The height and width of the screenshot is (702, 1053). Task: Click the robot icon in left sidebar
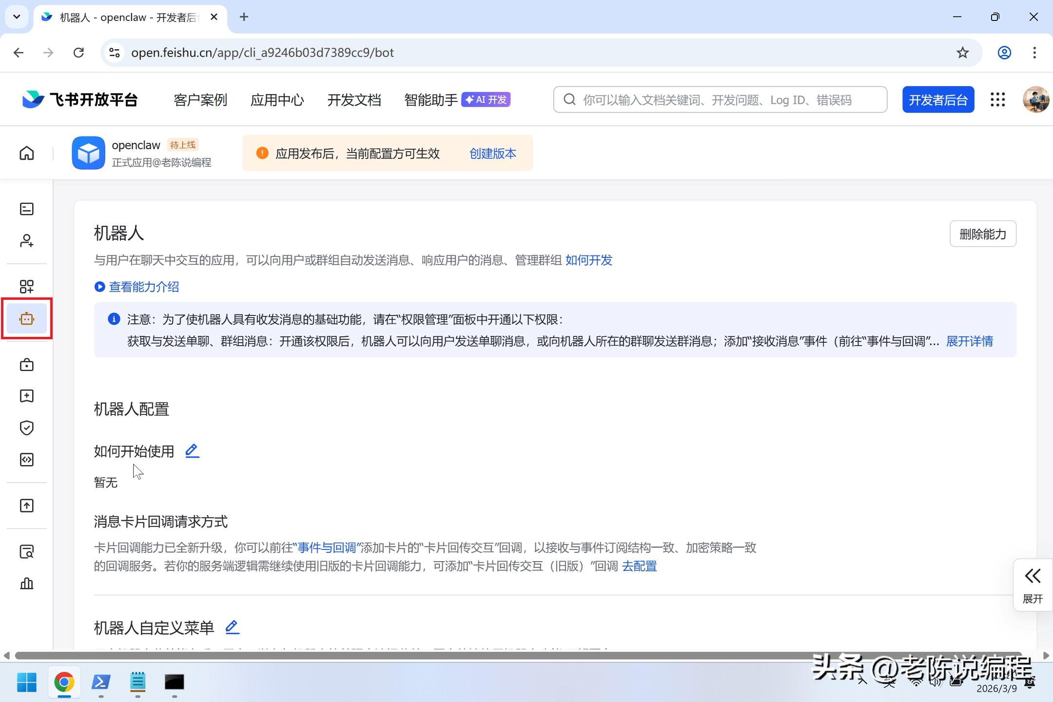coord(27,319)
